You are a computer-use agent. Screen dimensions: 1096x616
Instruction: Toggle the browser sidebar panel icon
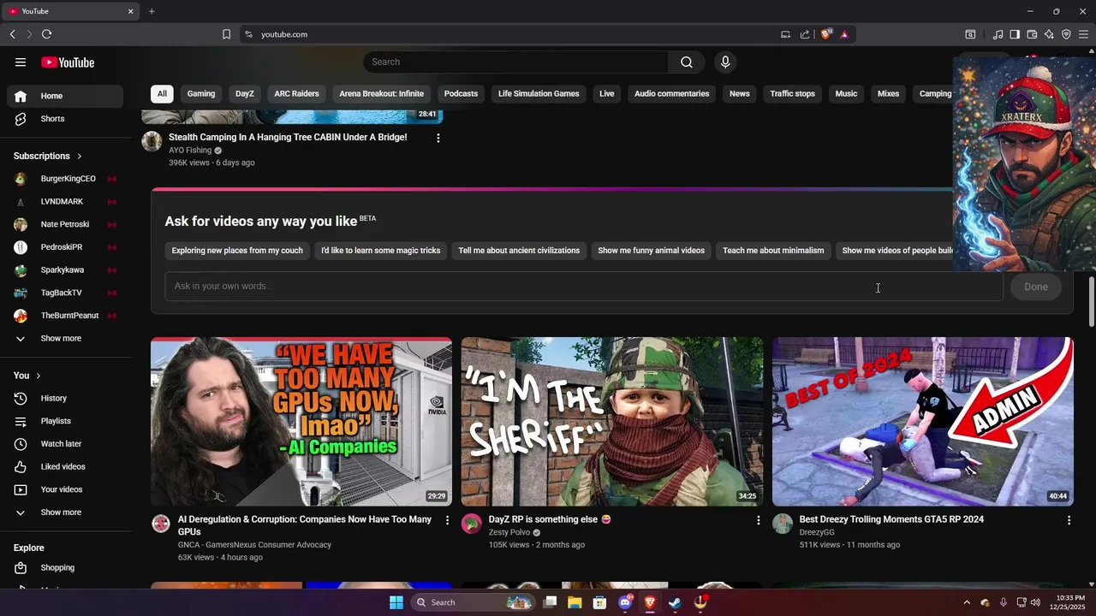[x=1015, y=34]
